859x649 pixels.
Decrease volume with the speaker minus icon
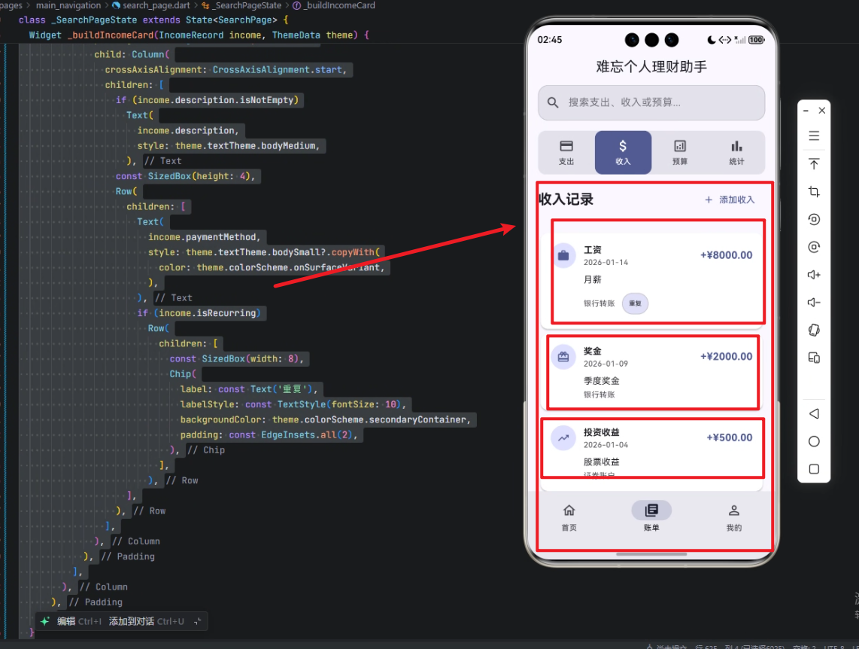[x=814, y=302]
